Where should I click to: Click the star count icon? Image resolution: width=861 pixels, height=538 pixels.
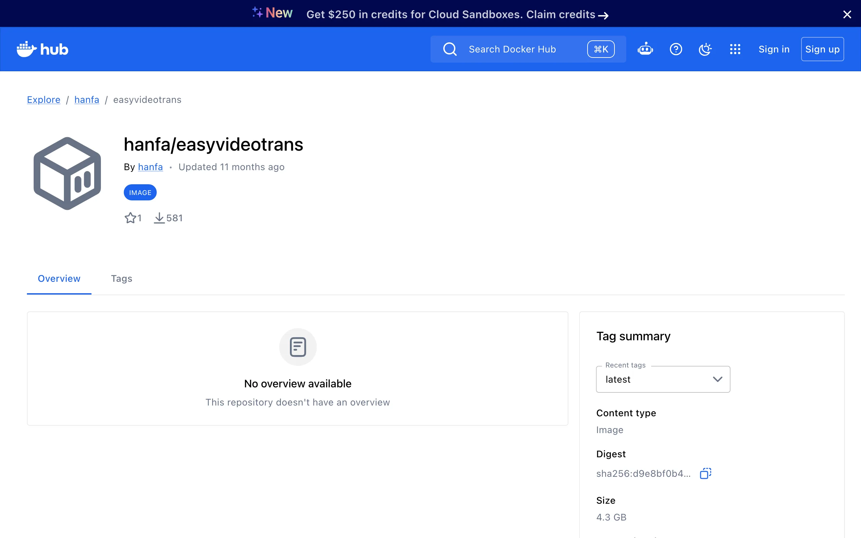[x=130, y=218]
